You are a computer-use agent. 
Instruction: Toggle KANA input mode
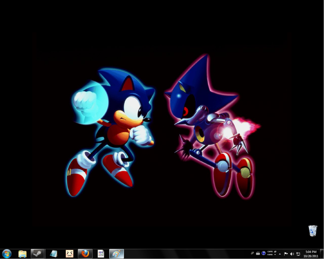coord(270,255)
